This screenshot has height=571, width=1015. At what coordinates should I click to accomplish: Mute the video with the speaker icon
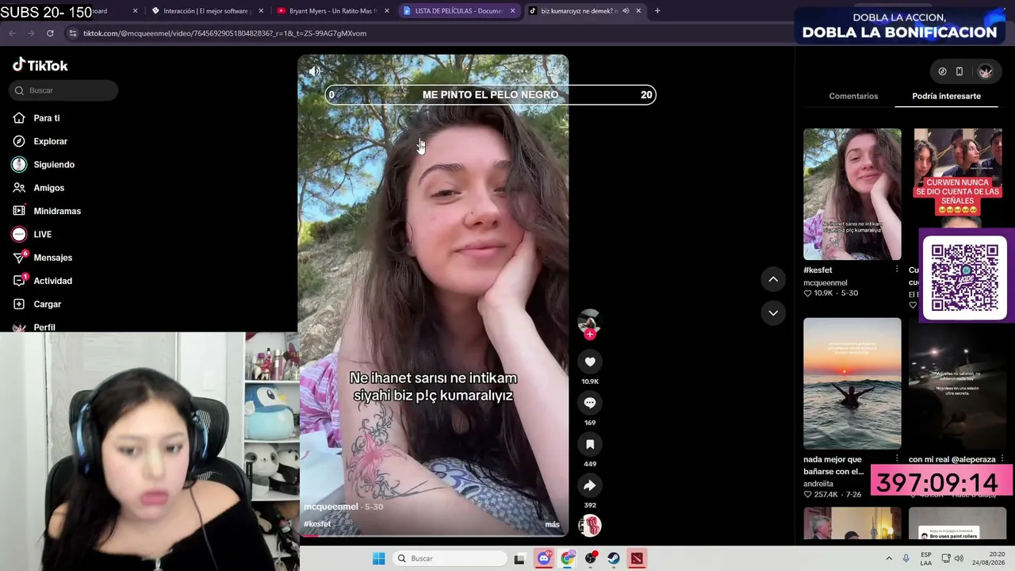315,71
